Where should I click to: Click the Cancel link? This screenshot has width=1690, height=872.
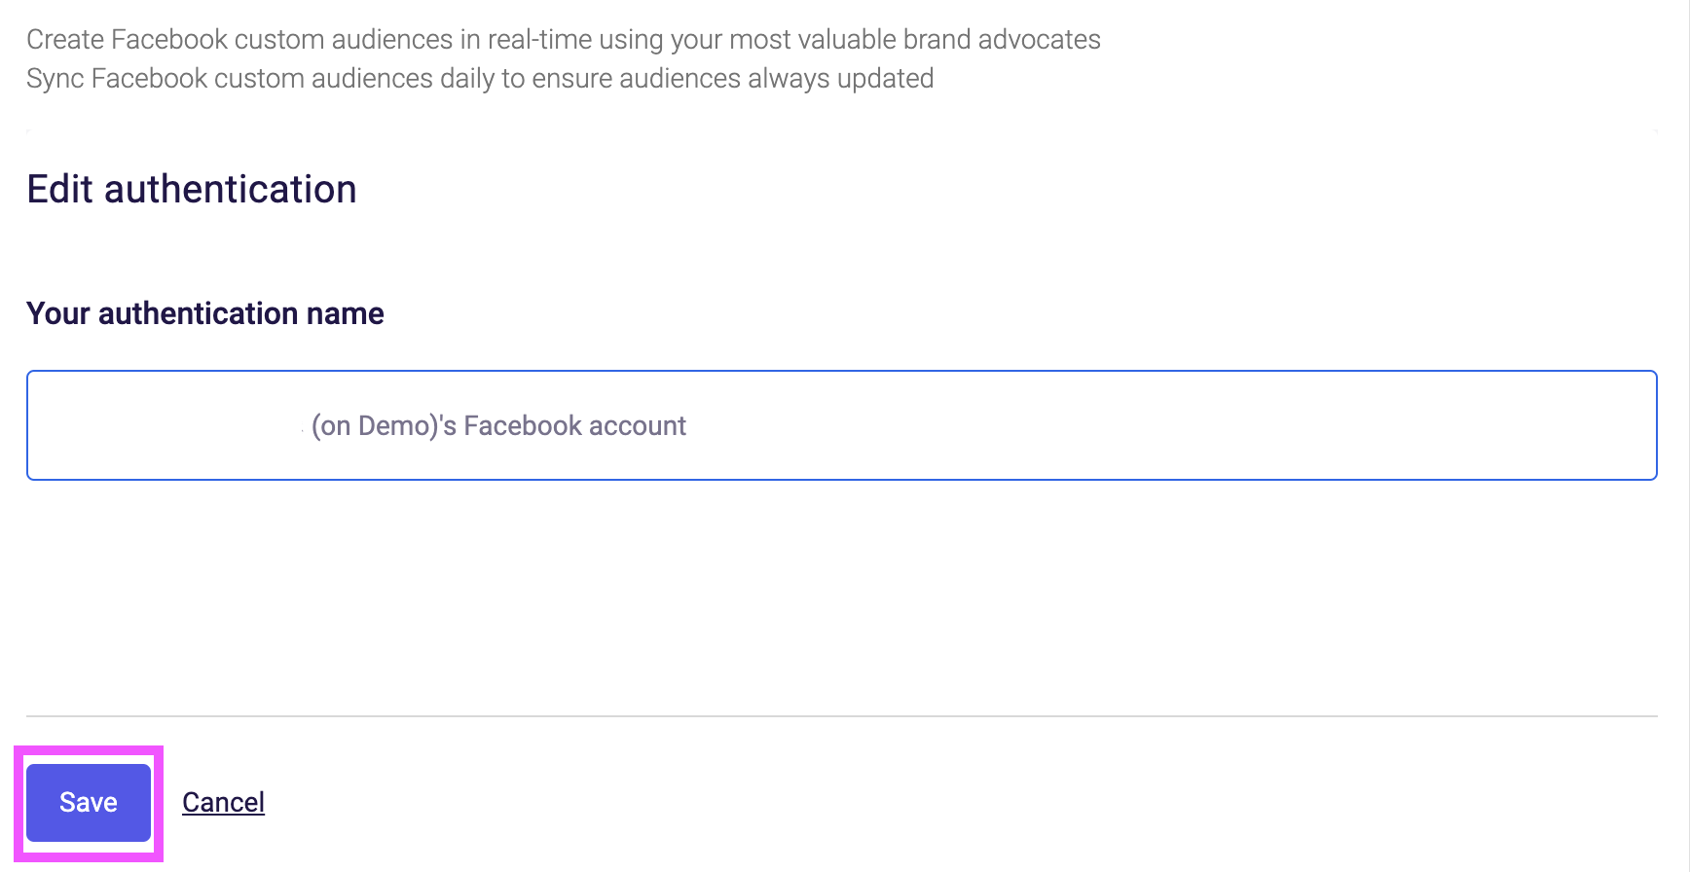(x=223, y=802)
